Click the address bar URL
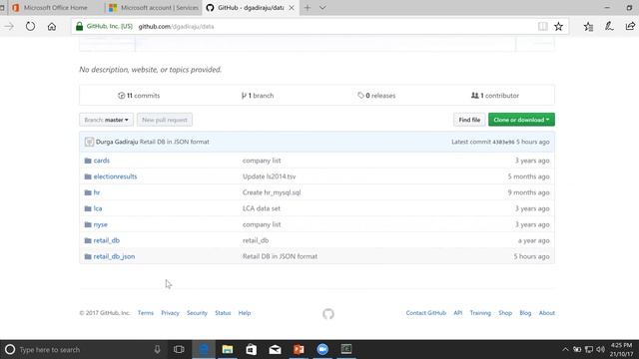 176,27
